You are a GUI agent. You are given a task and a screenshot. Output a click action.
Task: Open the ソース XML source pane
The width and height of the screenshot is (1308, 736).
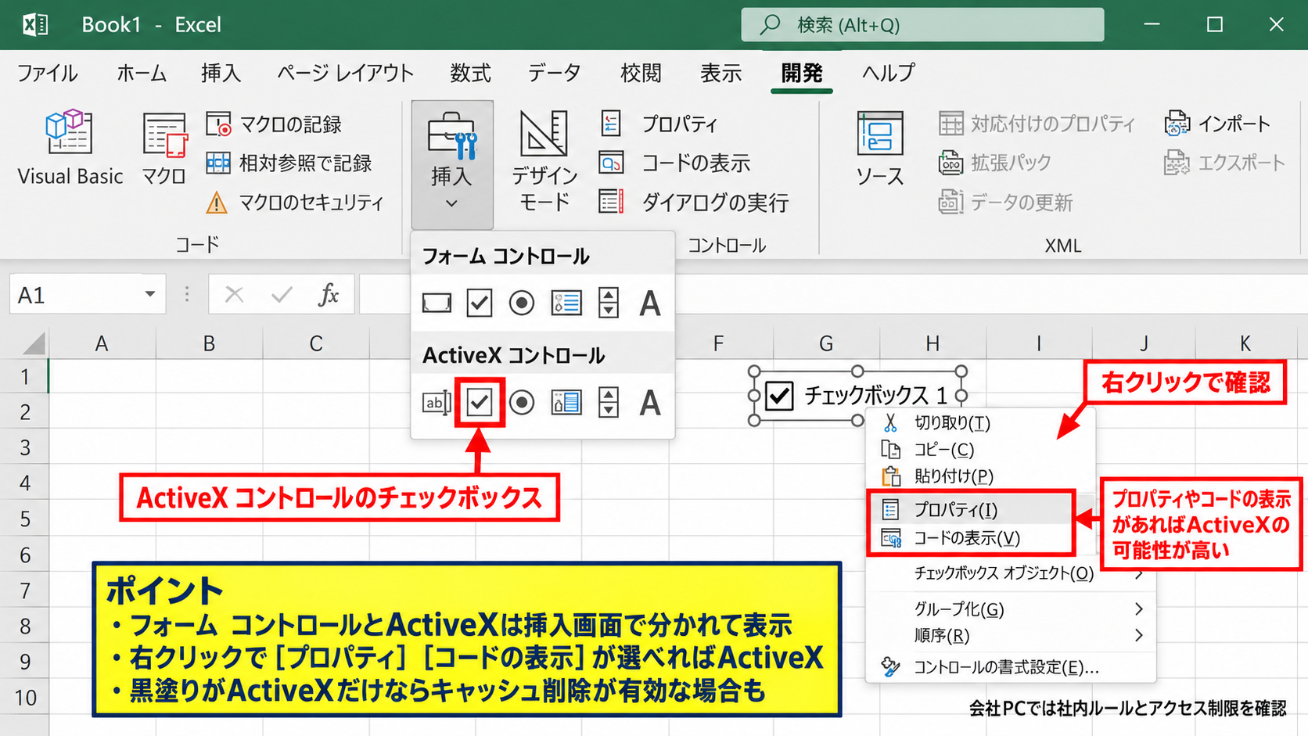tap(879, 149)
